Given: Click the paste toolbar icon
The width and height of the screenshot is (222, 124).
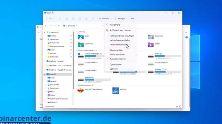Looking at the screenshot, I should [73, 19].
